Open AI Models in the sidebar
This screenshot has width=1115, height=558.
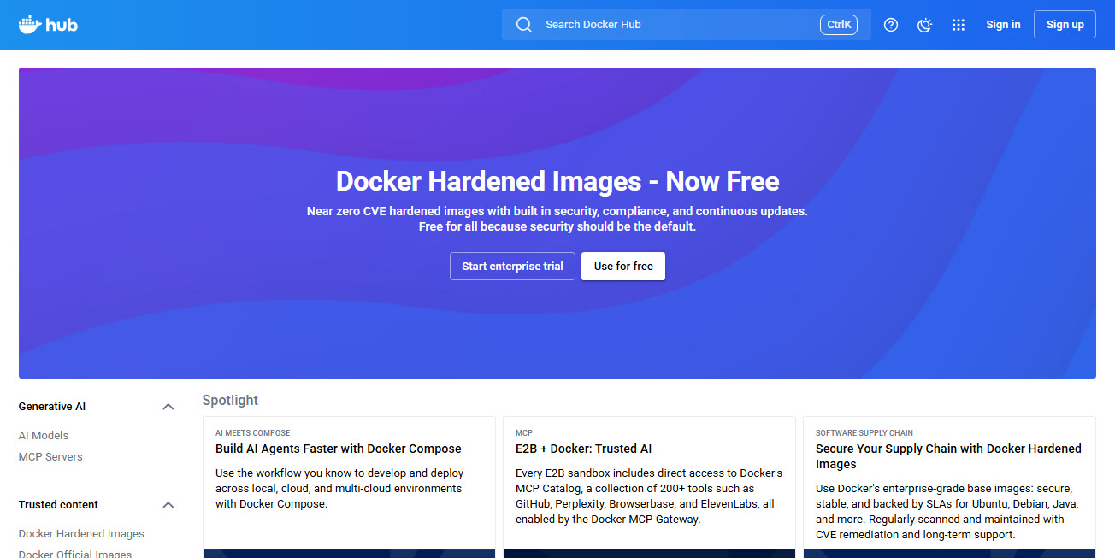[x=44, y=436]
